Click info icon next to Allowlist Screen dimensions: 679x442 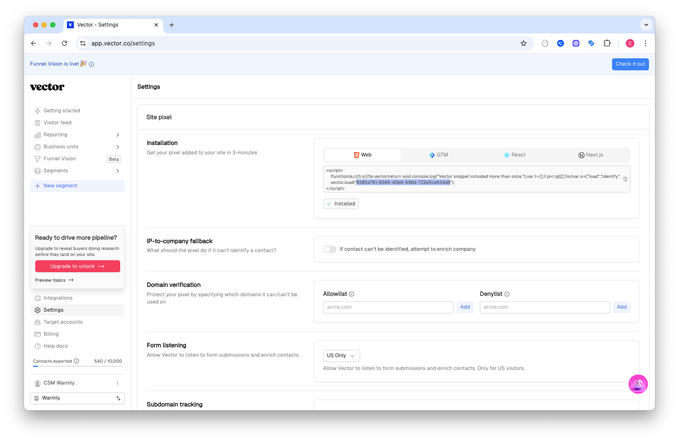pyautogui.click(x=352, y=294)
